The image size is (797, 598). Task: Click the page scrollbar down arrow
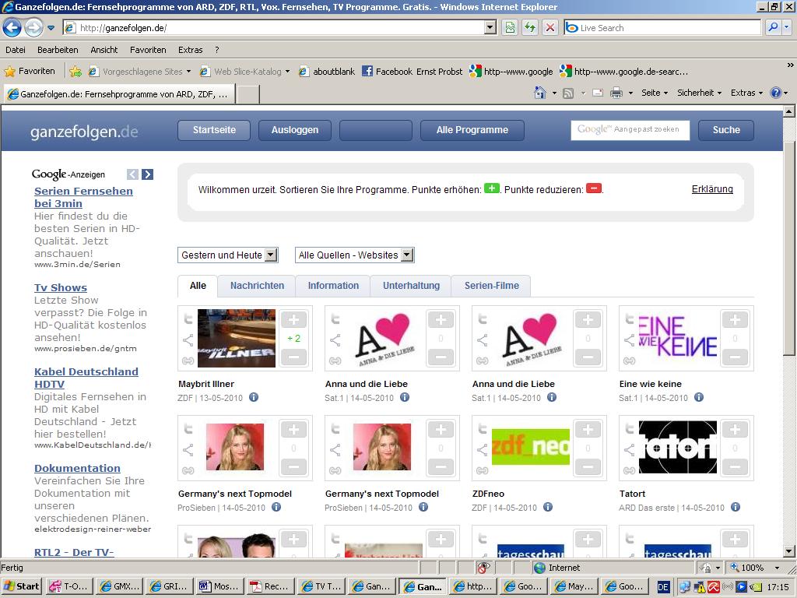(789, 551)
